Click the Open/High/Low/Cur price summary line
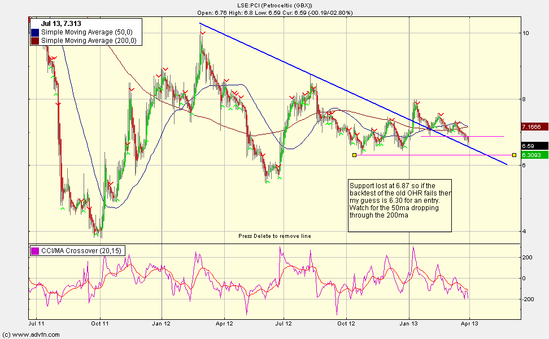The width and height of the screenshot is (549, 339). pos(274,12)
